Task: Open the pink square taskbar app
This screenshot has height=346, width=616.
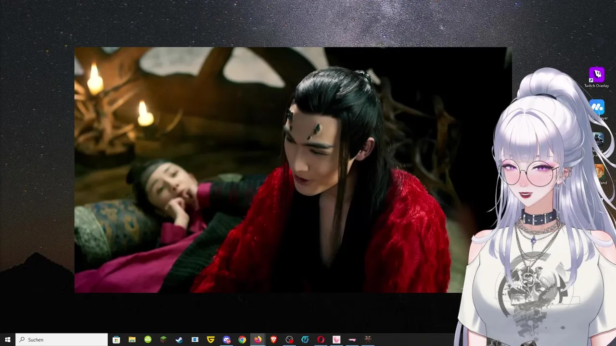Action: pyautogui.click(x=336, y=340)
